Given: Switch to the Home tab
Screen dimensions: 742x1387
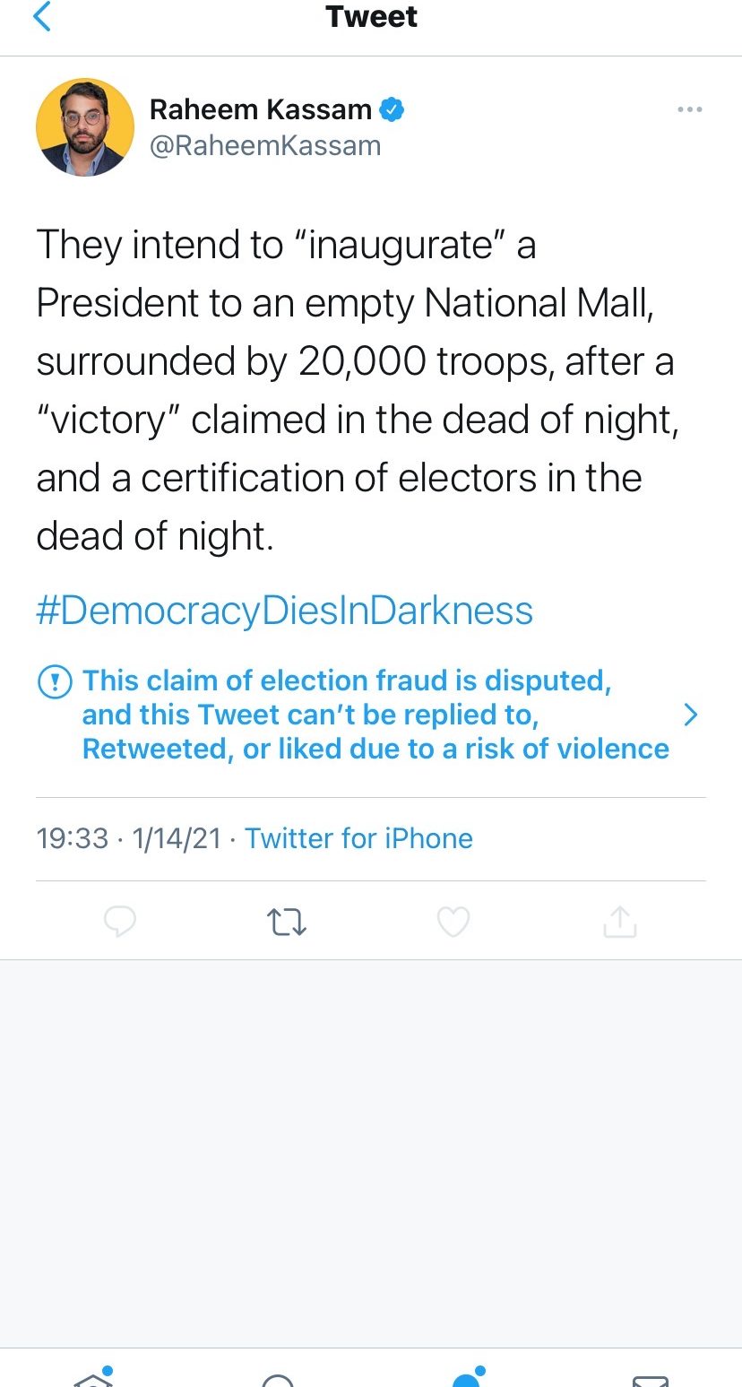Looking at the screenshot, I should click(x=93, y=1378).
